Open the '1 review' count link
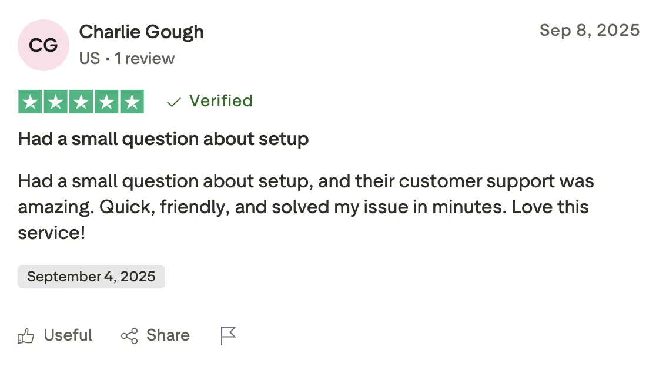This screenshot has width=656, height=370. 145,59
